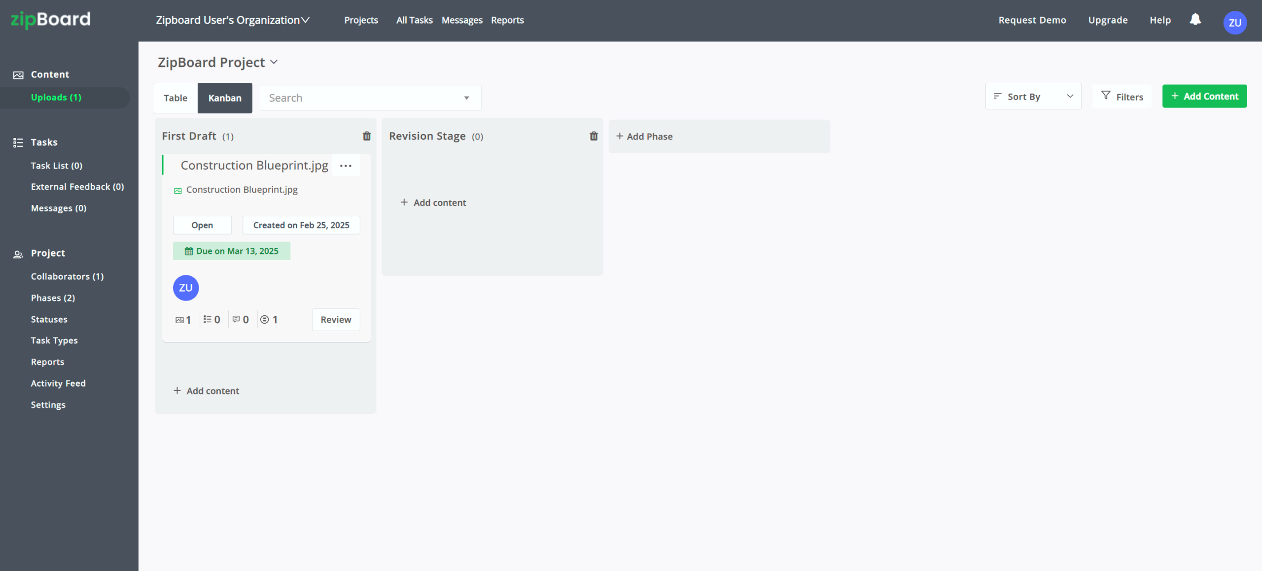Image resolution: width=1262 pixels, height=571 pixels.
Task: Click the Revision Stage trash icon
Action: pos(594,136)
